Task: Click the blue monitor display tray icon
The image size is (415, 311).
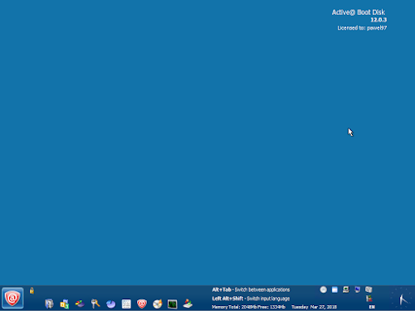Action: coord(358,289)
